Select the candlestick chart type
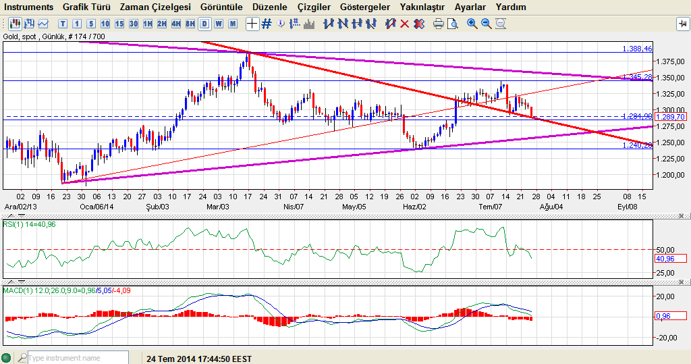The height and width of the screenshot is (364, 691). pos(15,24)
